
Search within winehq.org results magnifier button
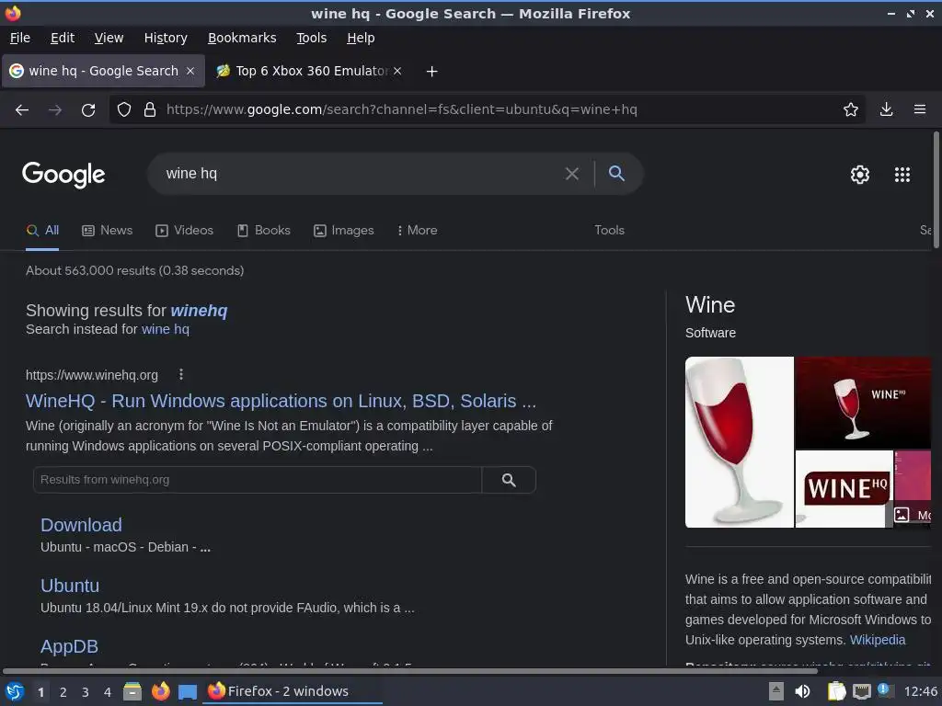click(x=509, y=480)
